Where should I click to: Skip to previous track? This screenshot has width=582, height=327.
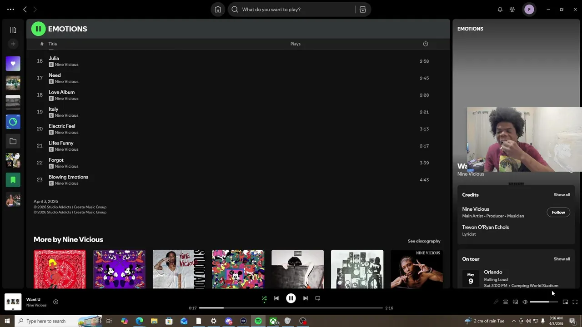coord(276,298)
